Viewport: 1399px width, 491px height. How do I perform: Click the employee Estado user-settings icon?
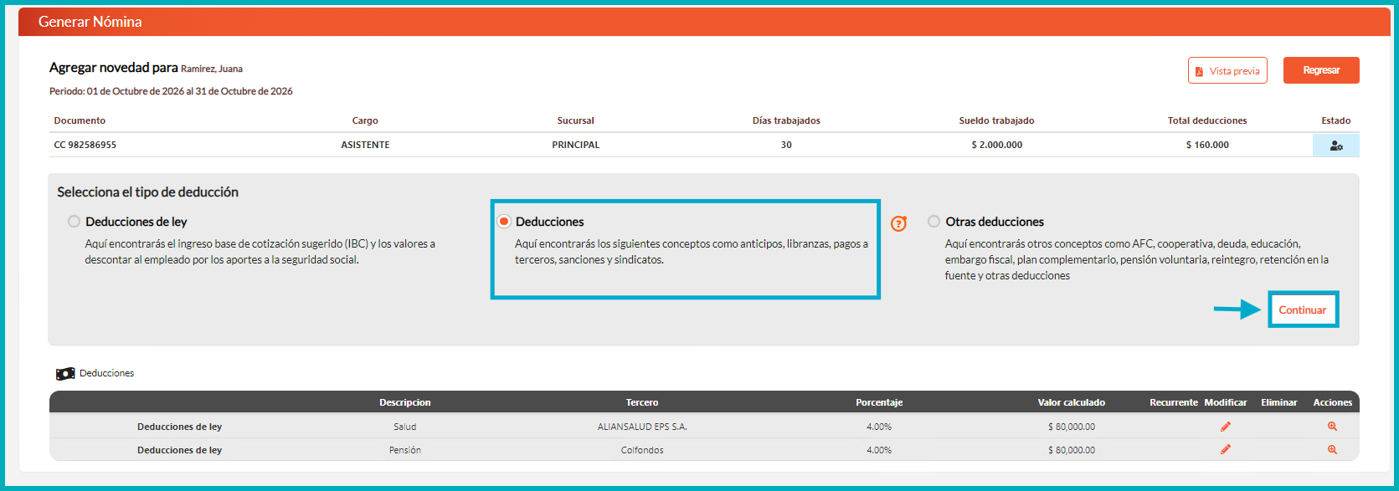pos(1336,146)
